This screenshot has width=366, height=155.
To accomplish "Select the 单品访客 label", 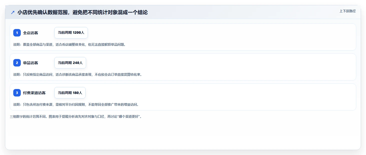I will (x=31, y=63).
